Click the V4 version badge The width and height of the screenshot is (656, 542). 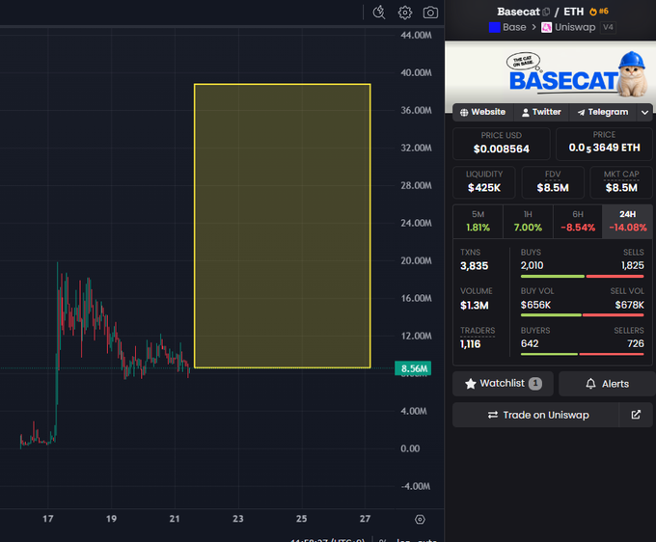point(608,28)
